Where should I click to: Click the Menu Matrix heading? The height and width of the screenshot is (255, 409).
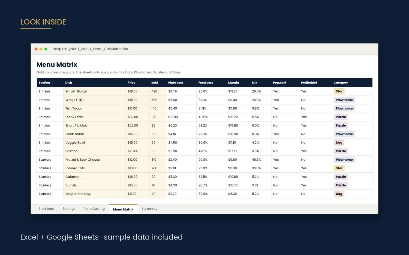pyautogui.click(x=57, y=65)
